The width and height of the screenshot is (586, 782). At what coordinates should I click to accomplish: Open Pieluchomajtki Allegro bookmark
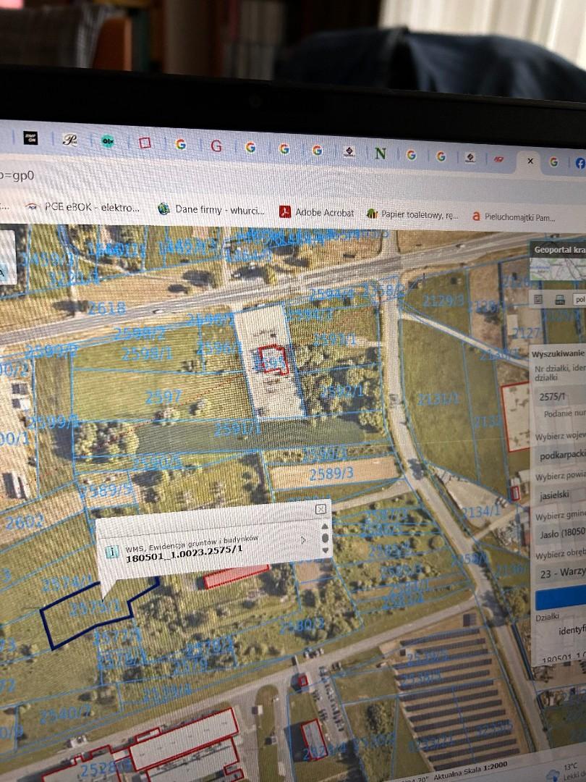pyautogui.click(x=514, y=217)
